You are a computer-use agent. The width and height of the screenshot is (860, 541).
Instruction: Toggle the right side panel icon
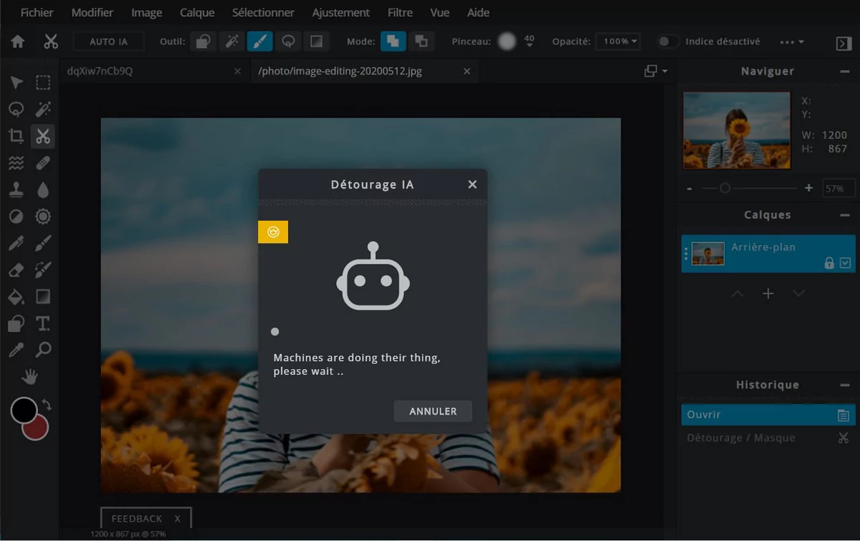click(844, 43)
